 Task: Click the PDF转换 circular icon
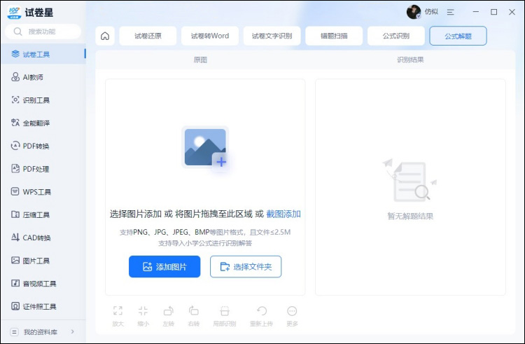pyautogui.click(x=15, y=145)
